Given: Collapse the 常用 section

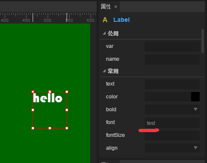Looking at the screenshot, I should [x=104, y=71].
